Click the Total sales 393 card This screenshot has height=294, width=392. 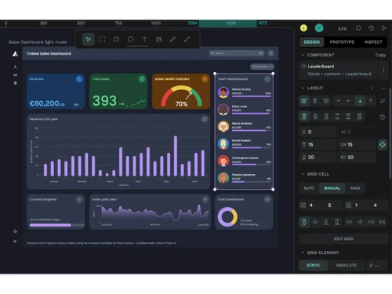[x=118, y=91]
